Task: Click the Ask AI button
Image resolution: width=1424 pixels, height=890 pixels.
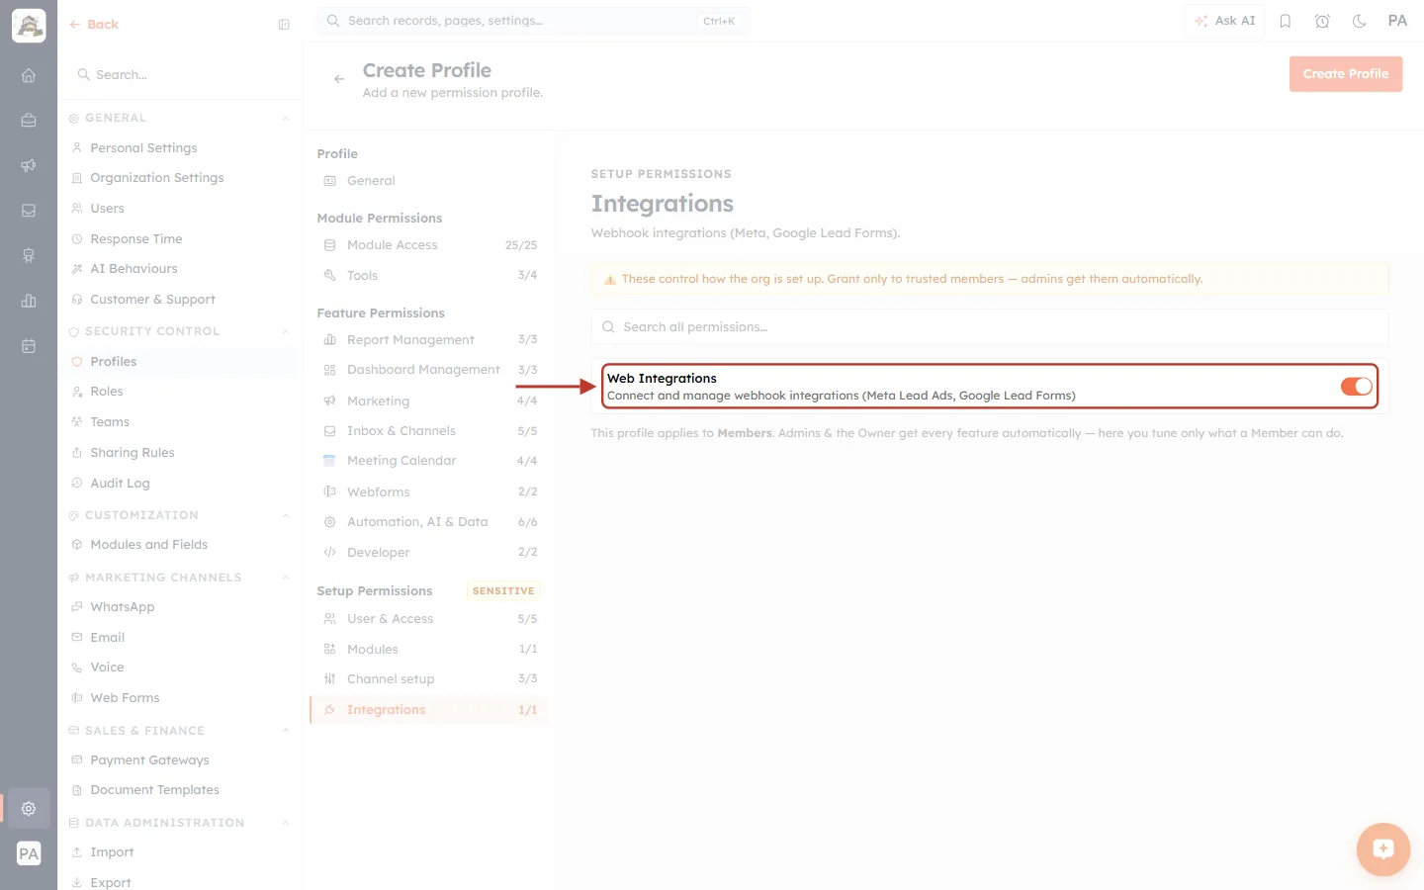Action: [1224, 21]
